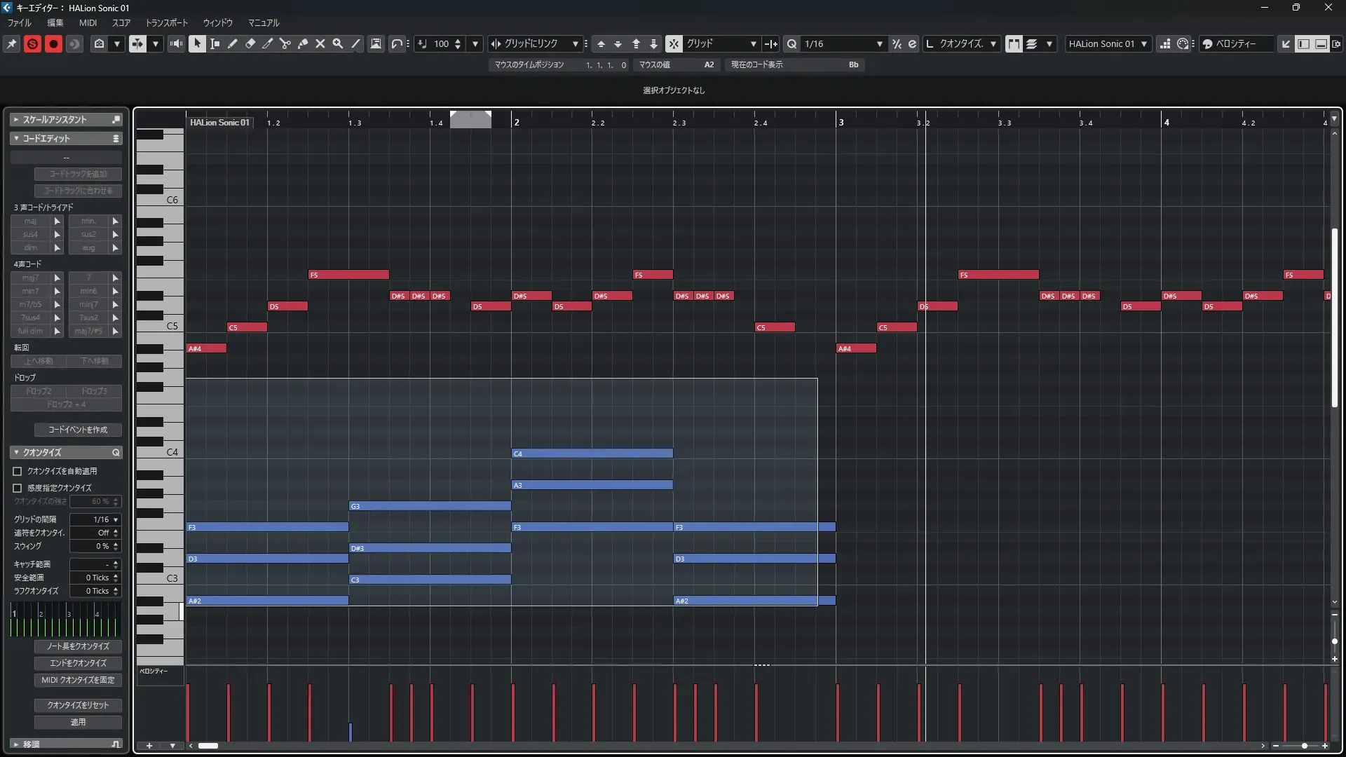The height and width of the screenshot is (757, 1346).
Task: Click the red Record in editor button
Action: point(53,43)
